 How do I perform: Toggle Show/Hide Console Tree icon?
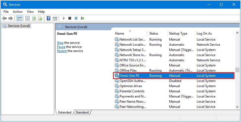coord(19,19)
